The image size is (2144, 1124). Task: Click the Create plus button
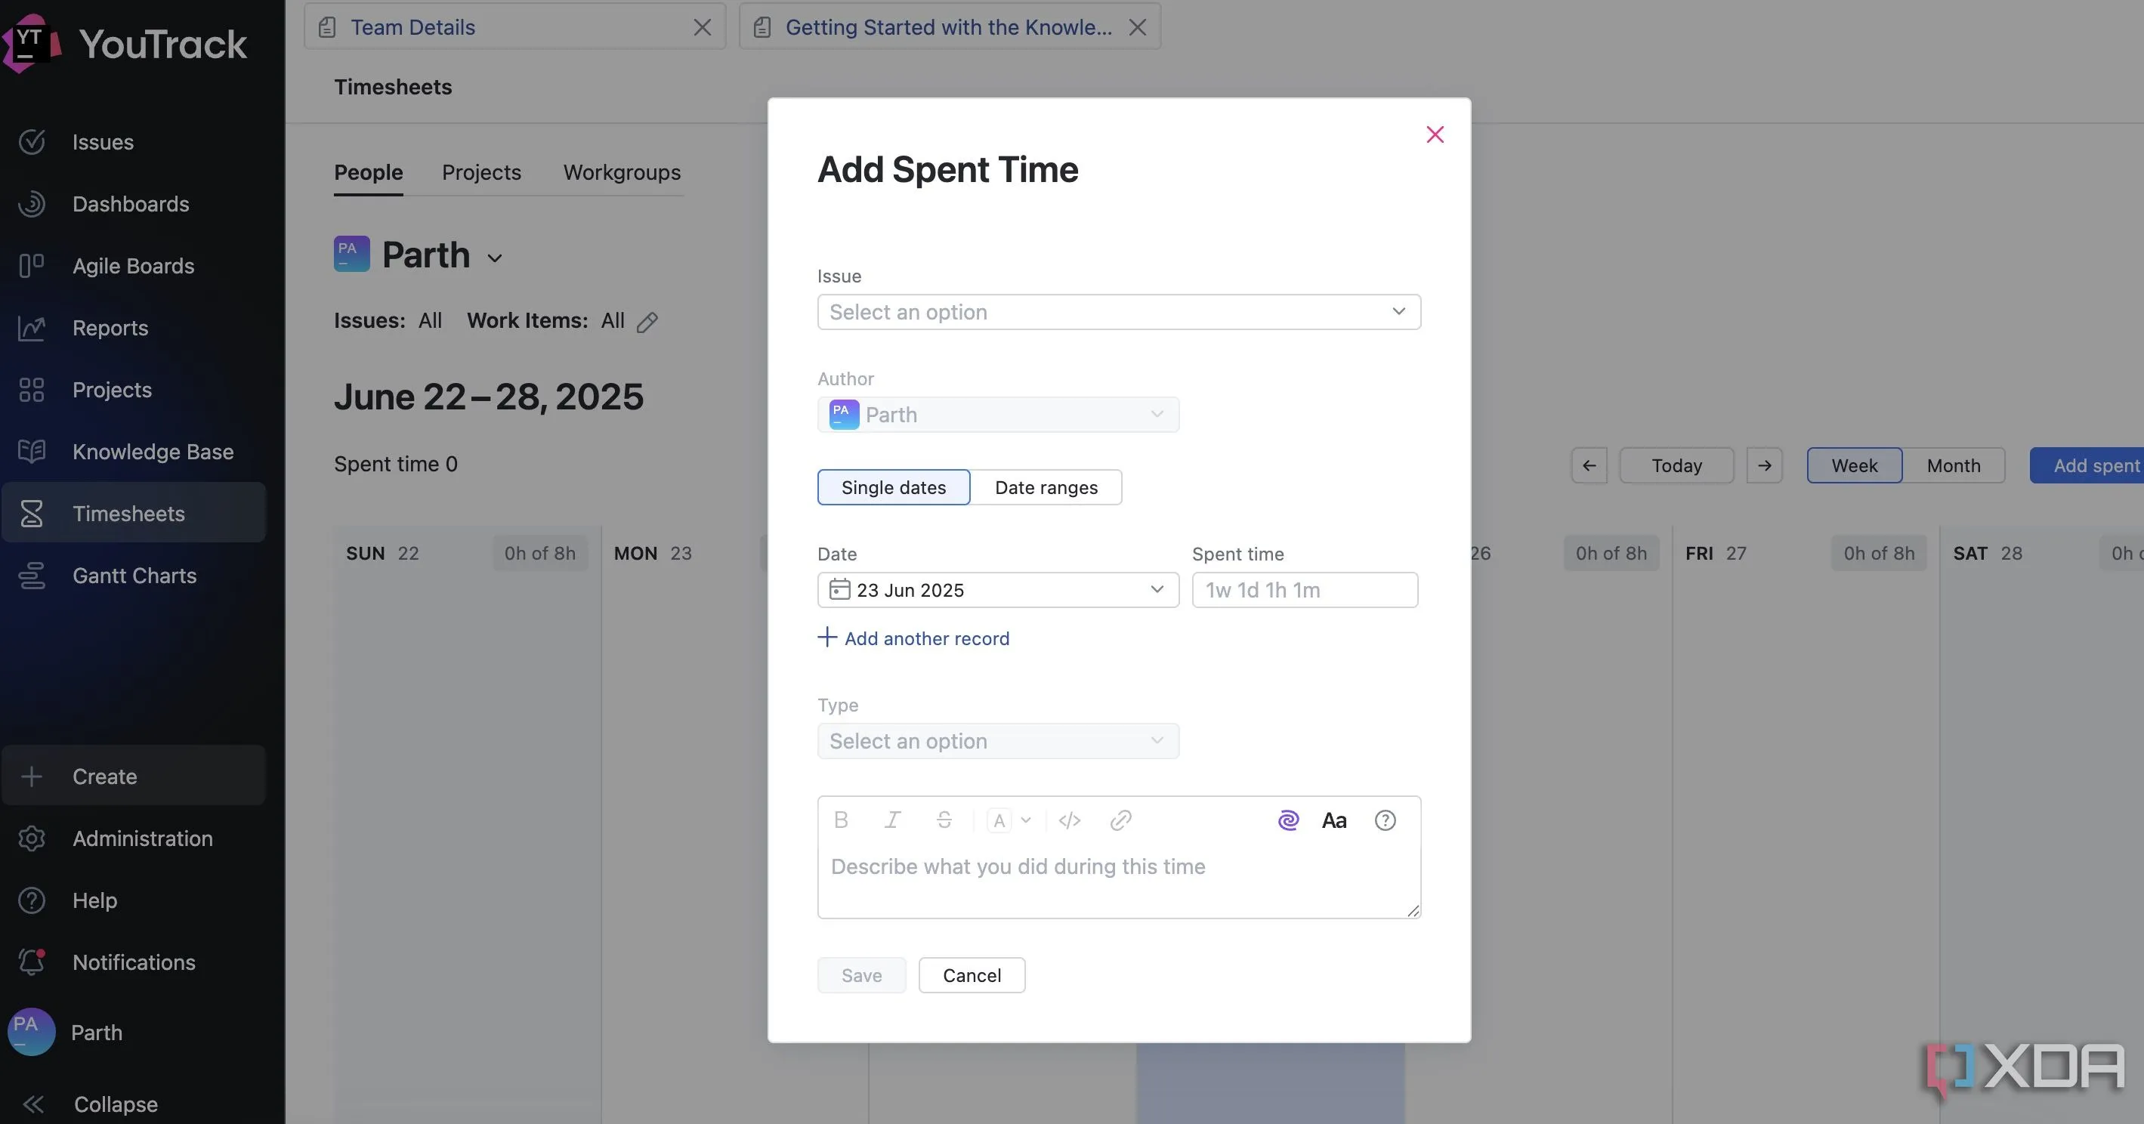133,777
